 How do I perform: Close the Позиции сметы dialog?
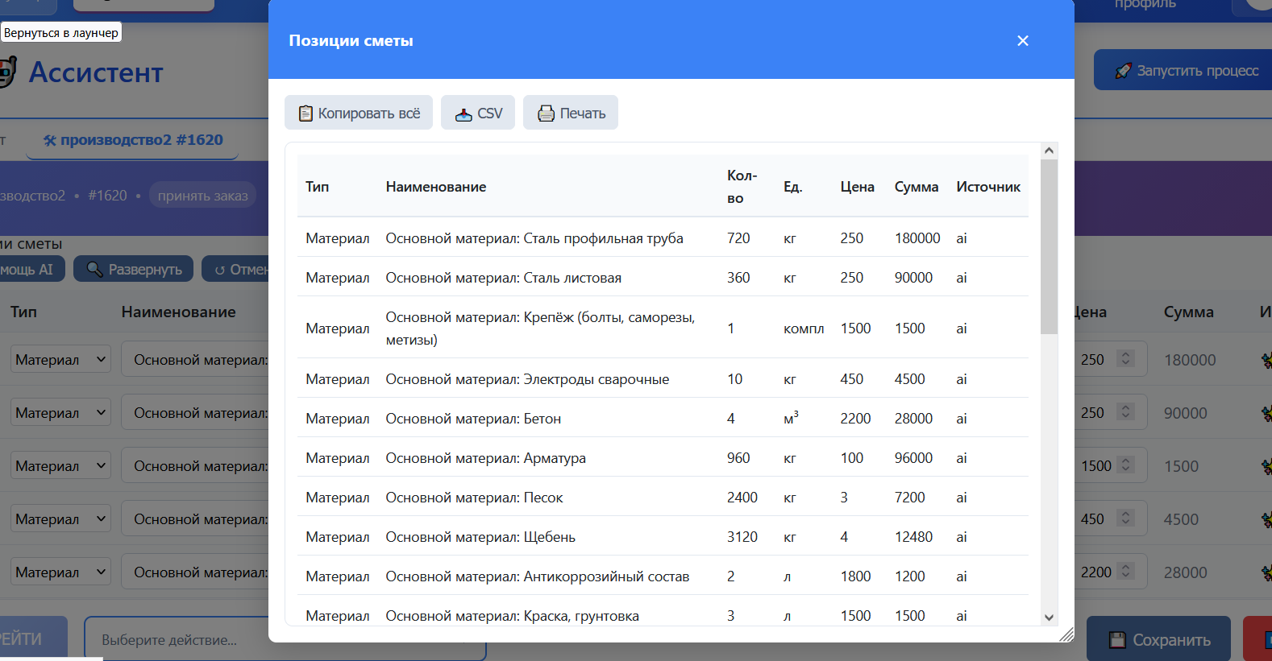1023,40
